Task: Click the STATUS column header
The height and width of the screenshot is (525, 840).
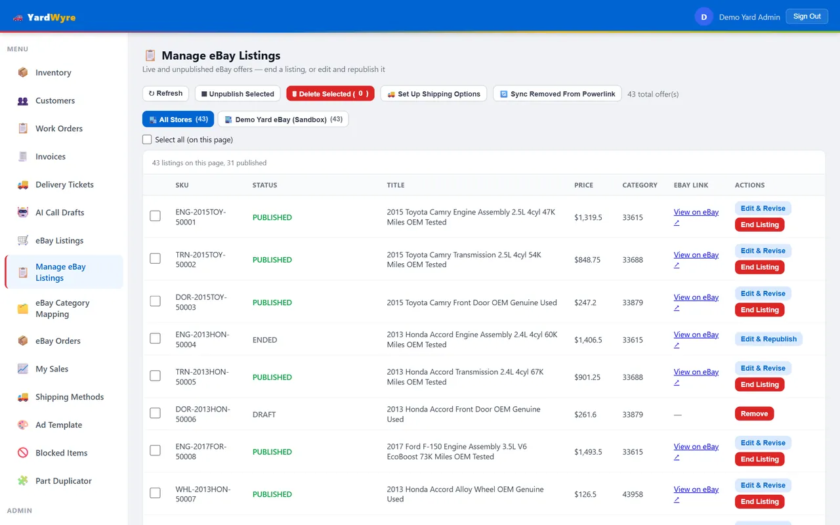Action: click(x=264, y=185)
